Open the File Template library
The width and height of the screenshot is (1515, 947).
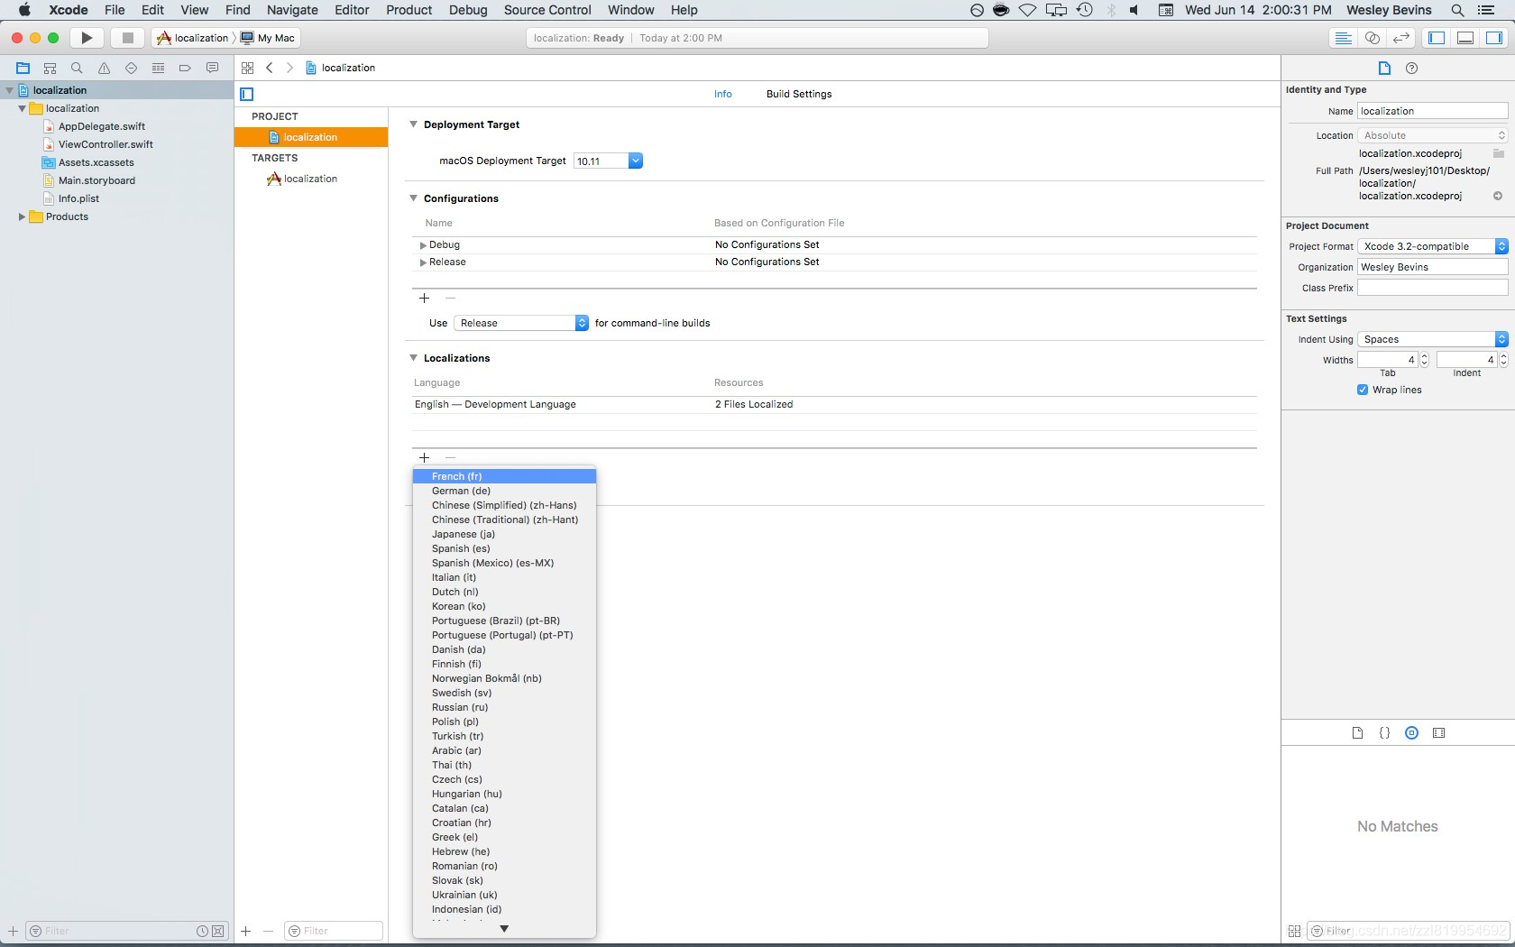point(1357,733)
